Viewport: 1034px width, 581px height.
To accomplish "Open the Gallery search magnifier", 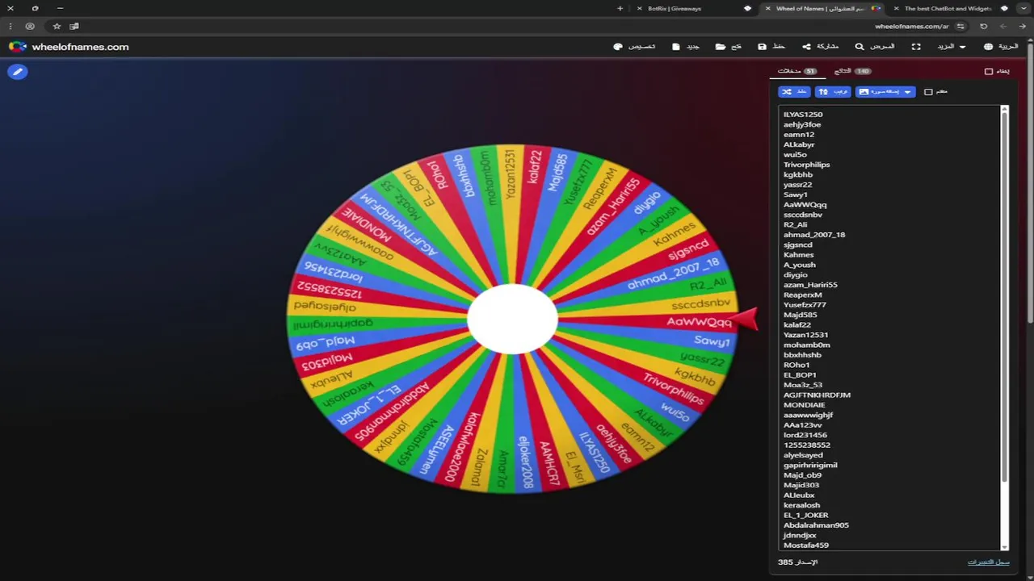I will [875, 47].
